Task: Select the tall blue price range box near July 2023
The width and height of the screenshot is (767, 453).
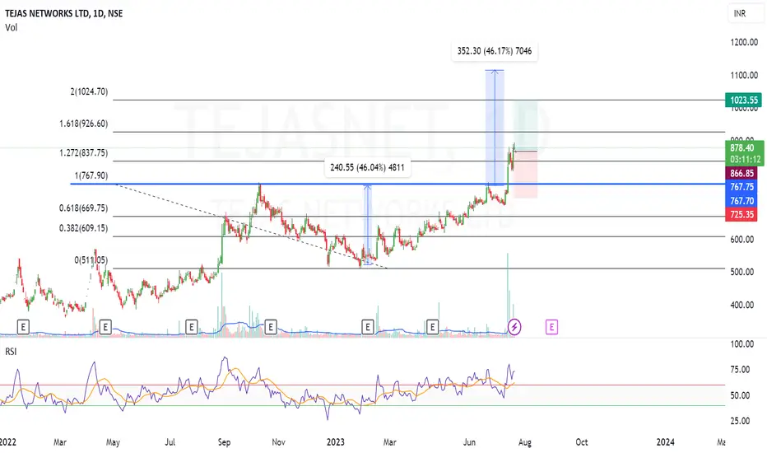Action: tap(495, 128)
